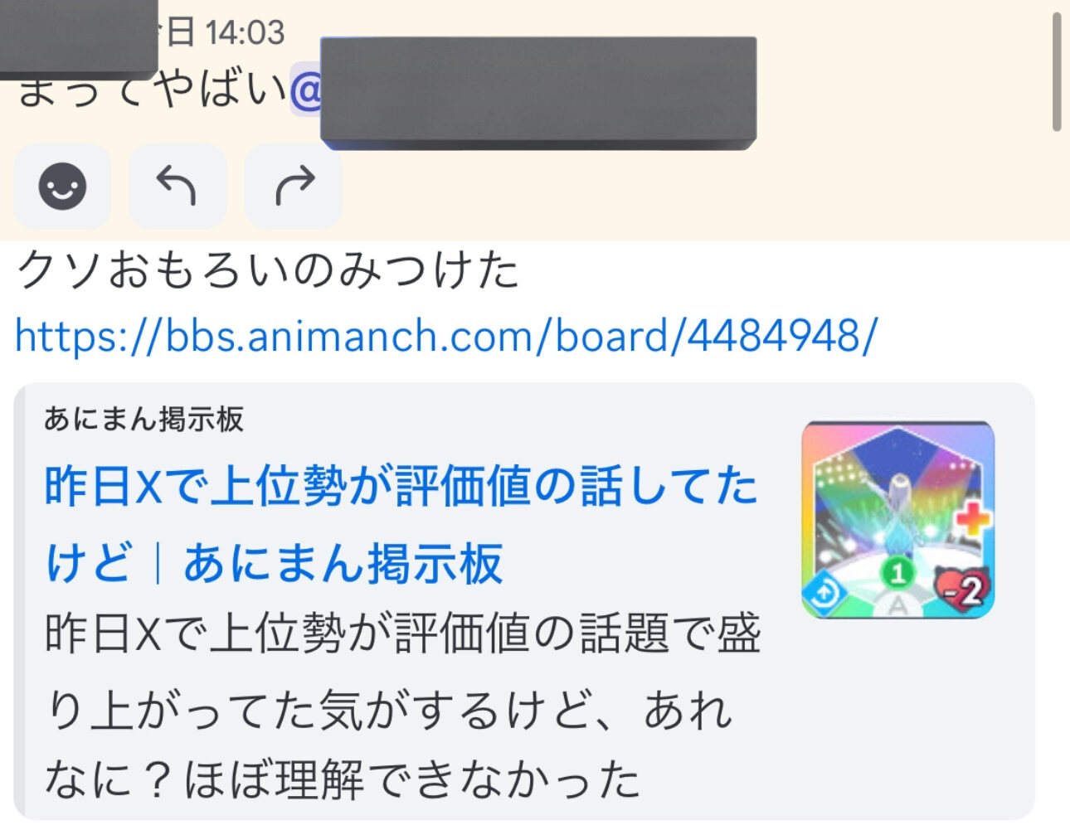This screenshot has height=830, width=1070.
Task: Click the blue rotate icon on thumbnail corner
Action: point(826,592)
